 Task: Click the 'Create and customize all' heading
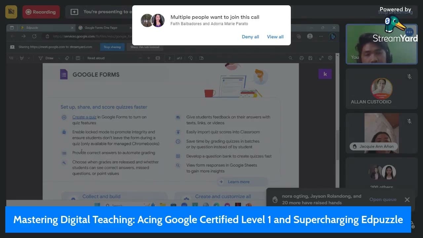coord(223,196)
